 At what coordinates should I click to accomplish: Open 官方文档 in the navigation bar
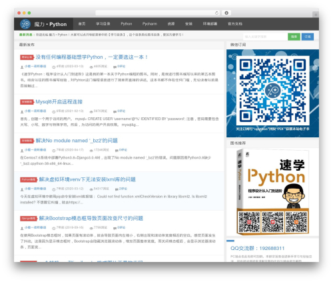pyautogui.click(x=235, y=24)
